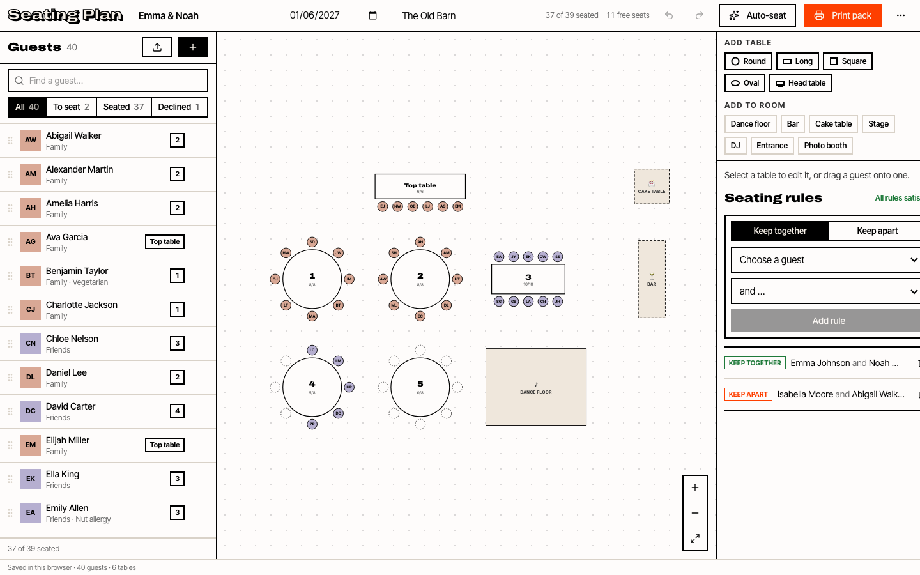Open Ava Garcia's Top table badge

(x=165, y=241)
